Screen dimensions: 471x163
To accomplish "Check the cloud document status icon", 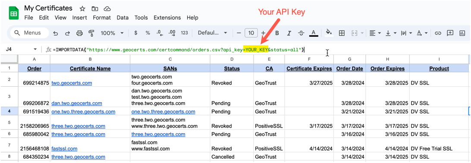I will point(107,8).
